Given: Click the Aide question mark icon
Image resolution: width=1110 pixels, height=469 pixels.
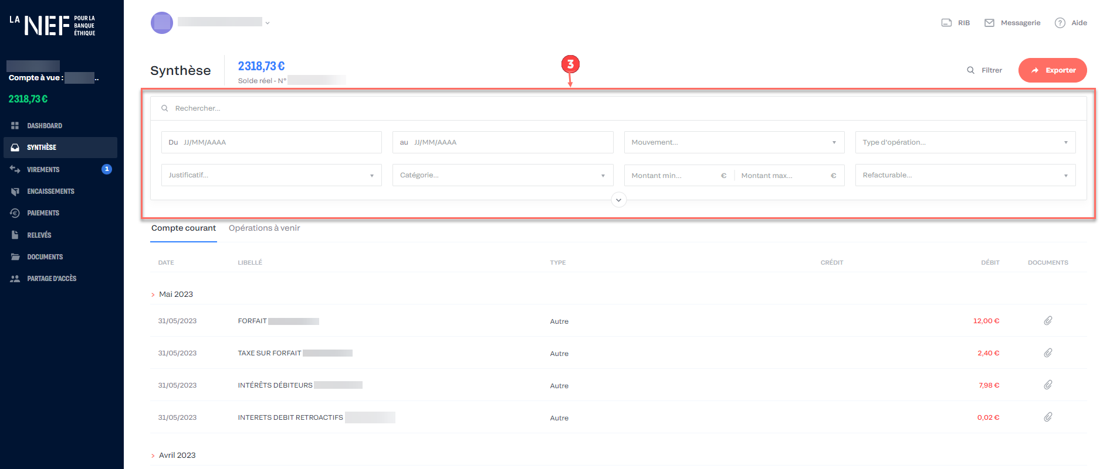Looking at the screenshot, I should [x=1060, y=23].
